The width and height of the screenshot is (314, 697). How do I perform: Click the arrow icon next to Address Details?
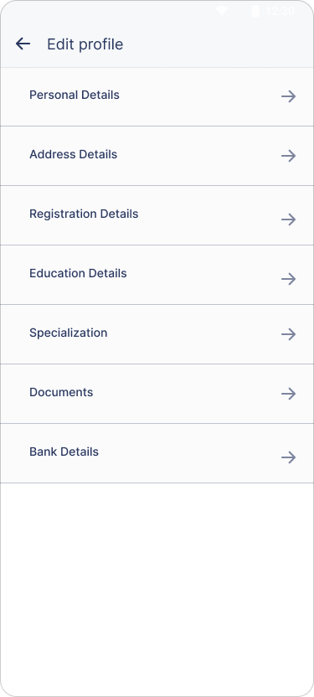(288, 156)
